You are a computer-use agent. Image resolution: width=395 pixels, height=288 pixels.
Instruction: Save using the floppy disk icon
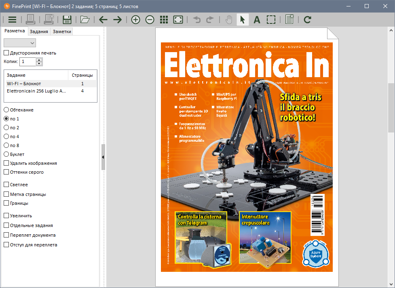67,20
